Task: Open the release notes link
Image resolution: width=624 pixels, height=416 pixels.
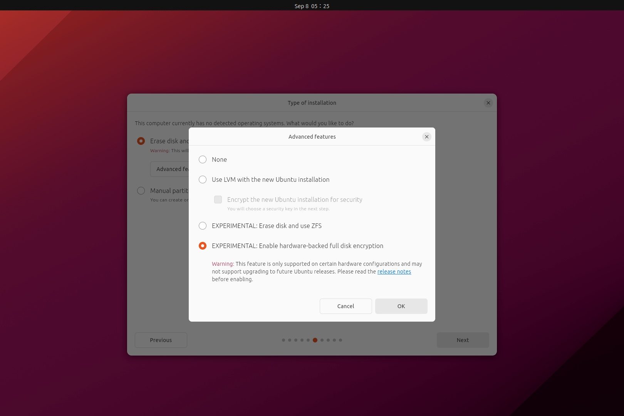Action: pos(394,272)
